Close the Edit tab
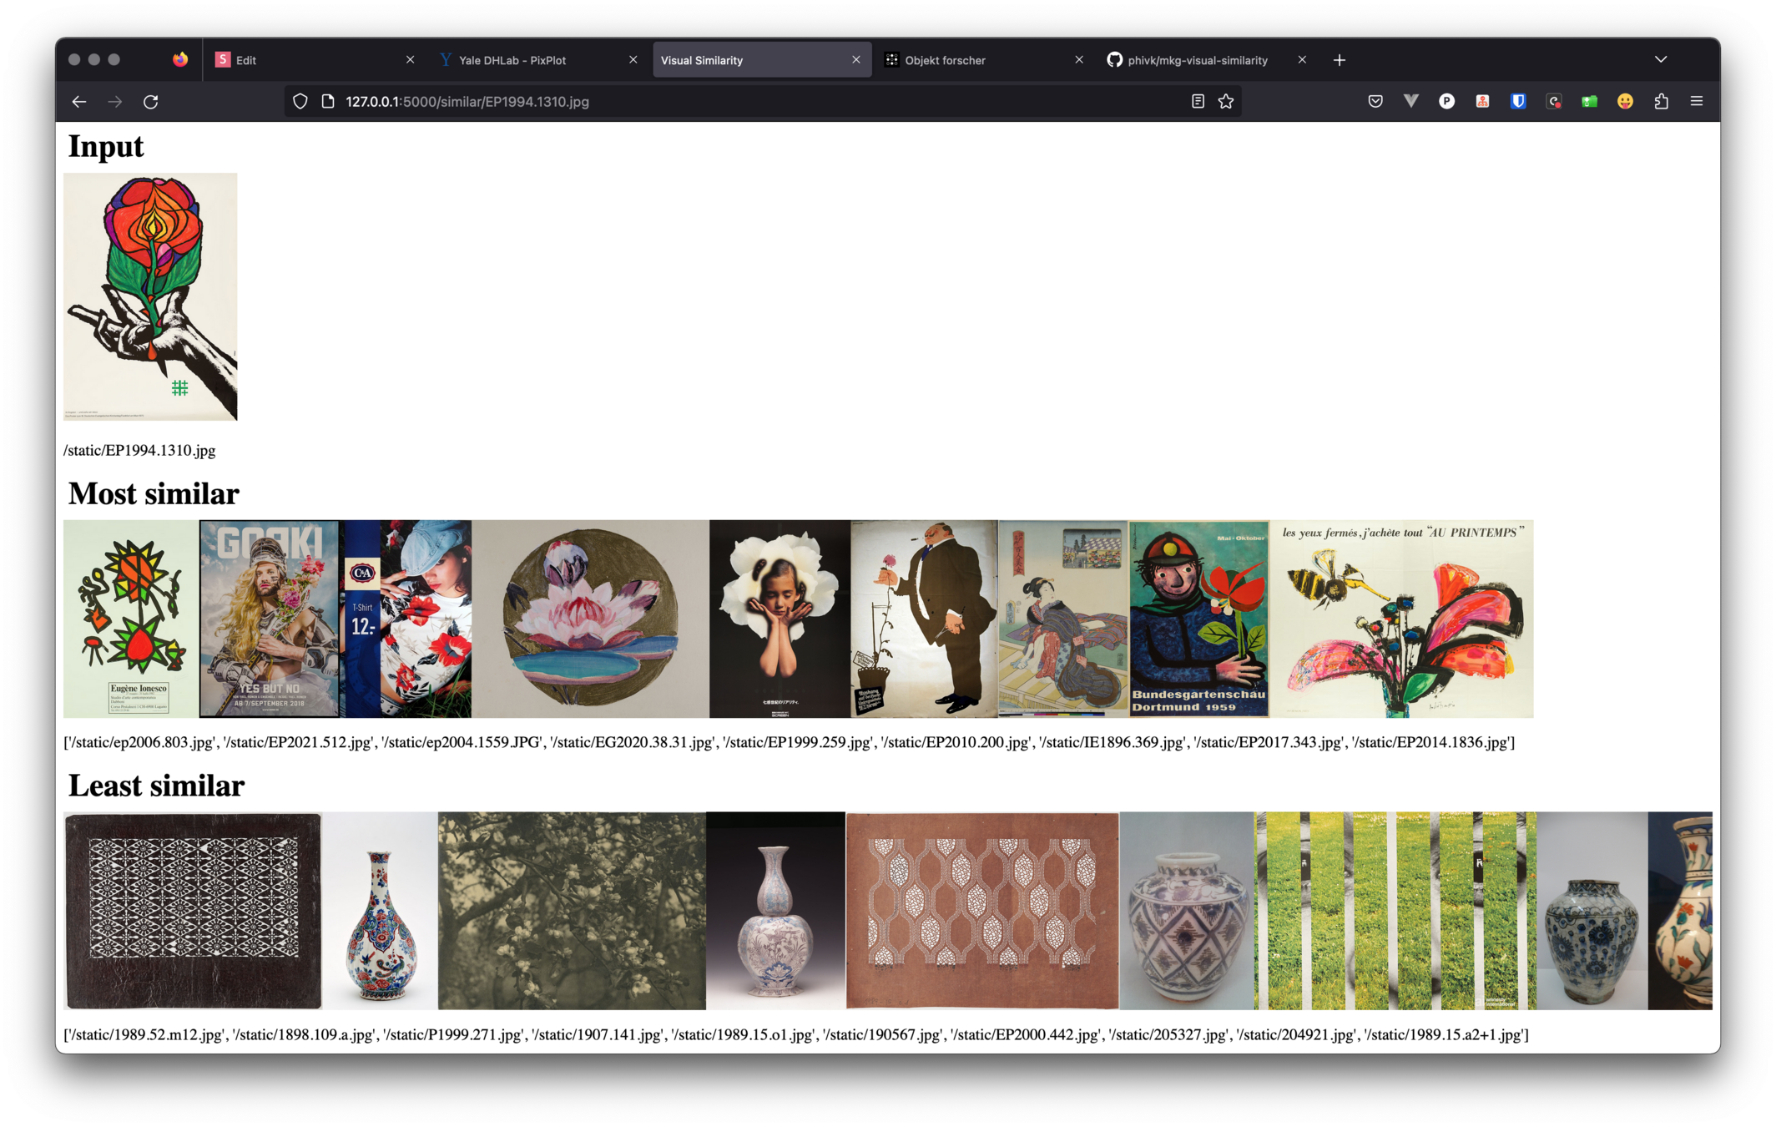The height and width of the screenshot is (1127, 1776). pyautogui.click(x=410, y=60)
